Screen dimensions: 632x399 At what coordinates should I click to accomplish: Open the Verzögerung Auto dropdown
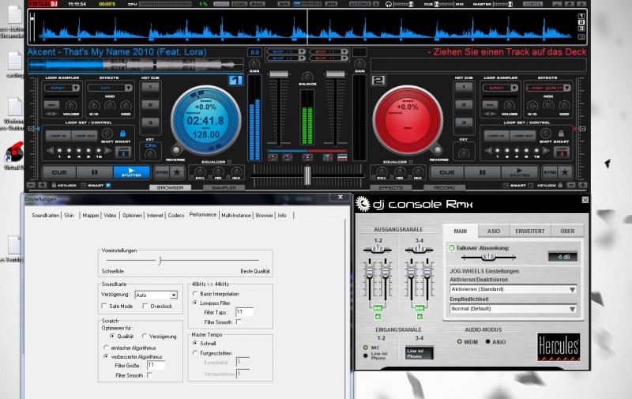point(156,295)
